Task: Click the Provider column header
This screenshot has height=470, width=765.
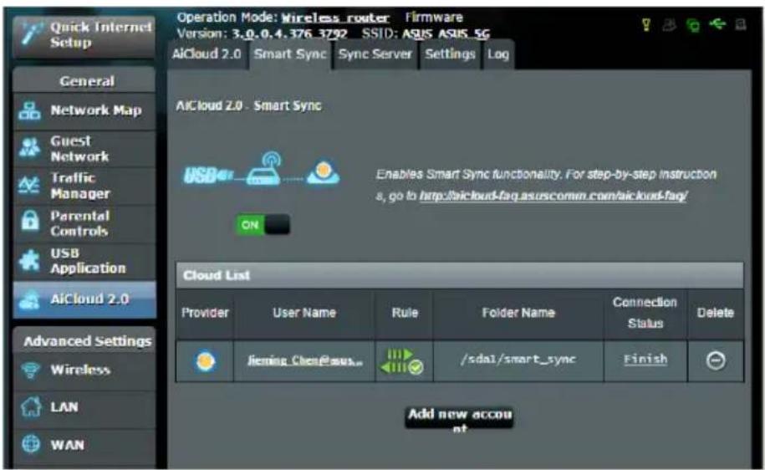Action: pos(205,313)
